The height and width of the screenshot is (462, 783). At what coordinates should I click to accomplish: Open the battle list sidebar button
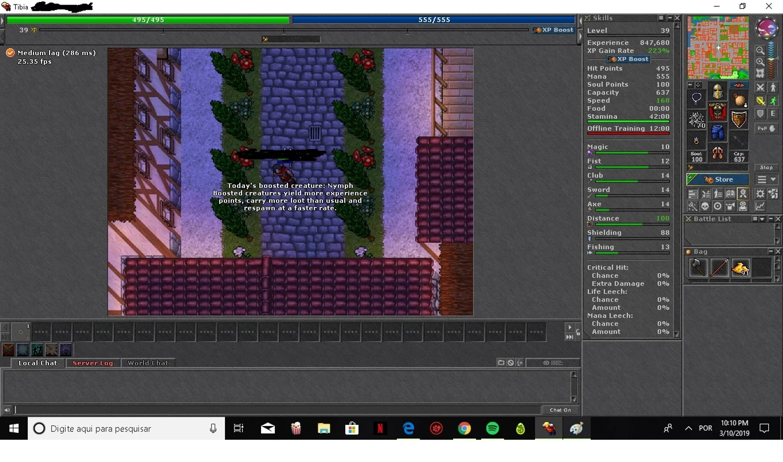point(705,194)
